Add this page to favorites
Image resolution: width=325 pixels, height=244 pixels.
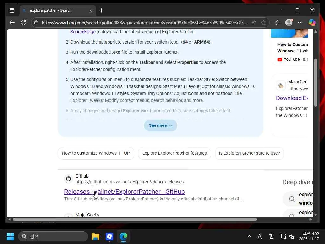264,23
